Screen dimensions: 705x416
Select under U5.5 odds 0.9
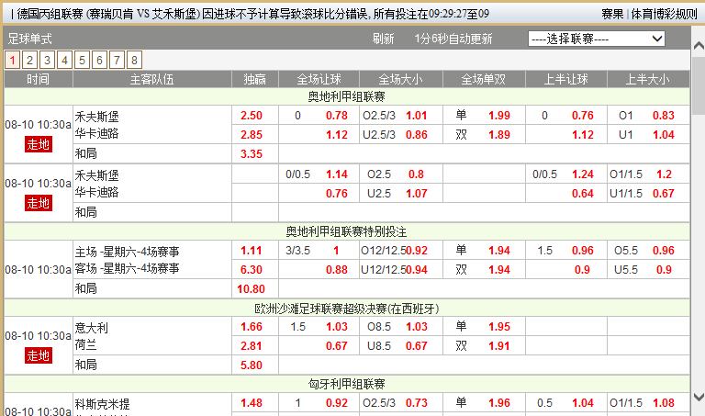664,269
